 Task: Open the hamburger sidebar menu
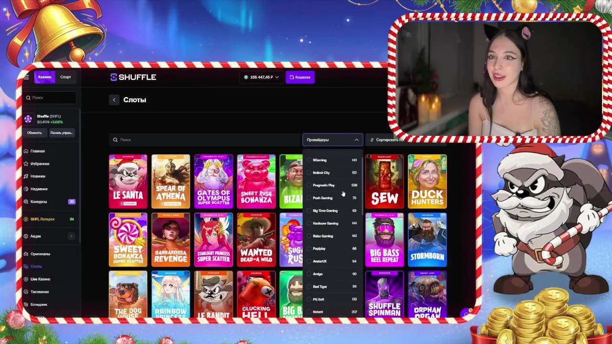[x=26, y=77]
